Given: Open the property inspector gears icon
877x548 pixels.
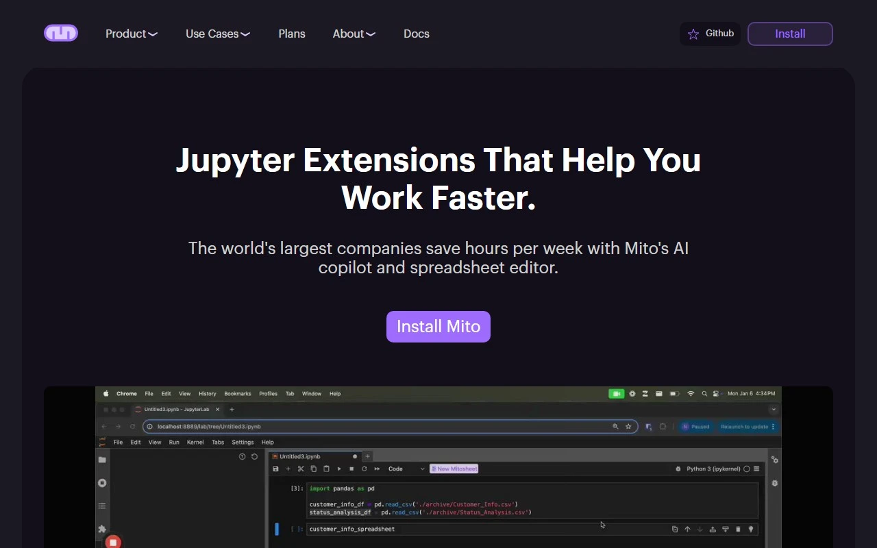Looking at the screenshot, I should [774, 460].
